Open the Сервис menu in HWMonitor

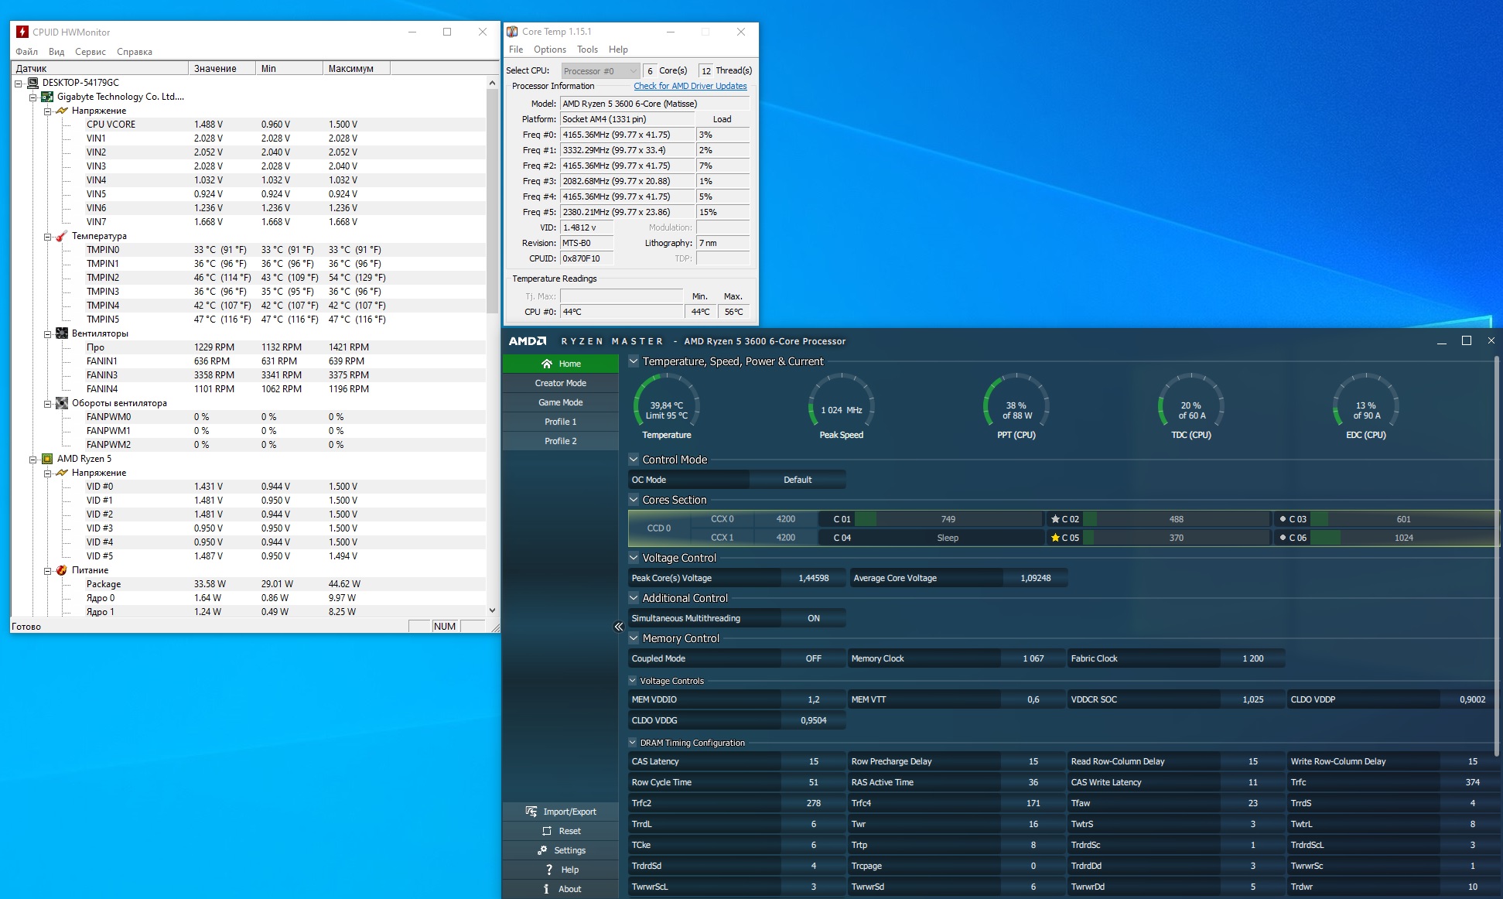tap(91, 52)
